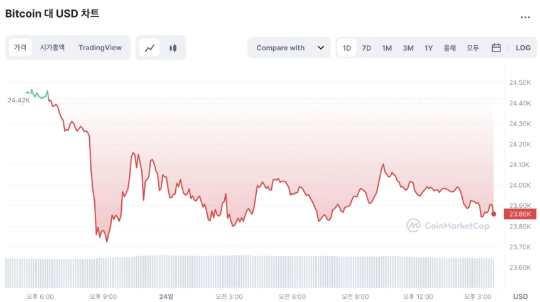Click the CoinMarketCap watermark logo

tap(448, 225)
